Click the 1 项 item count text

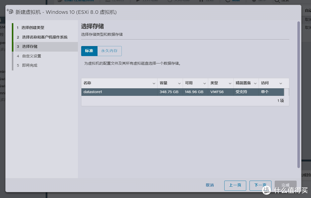click(x=281, y=101)
